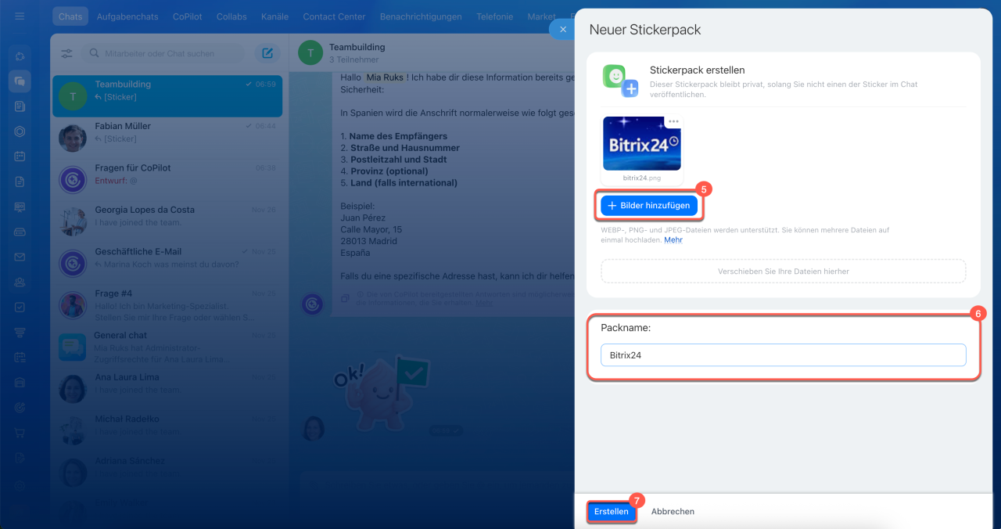
Task: Click the Bilder hinzufügen button
Action: pyautogui.click(x=649, y=205)
